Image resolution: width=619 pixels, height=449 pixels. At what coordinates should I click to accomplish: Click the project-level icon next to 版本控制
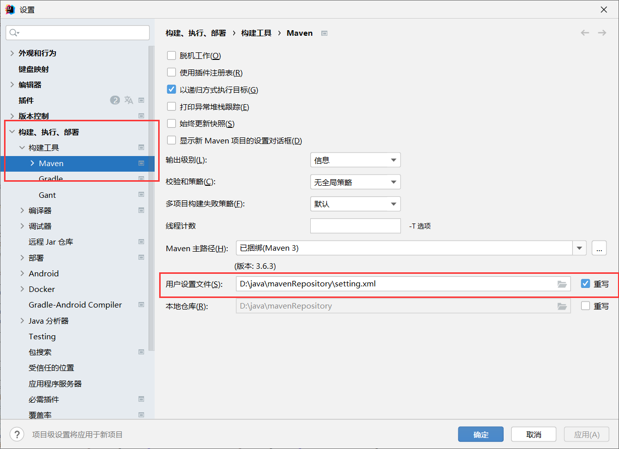click(142, 116)
